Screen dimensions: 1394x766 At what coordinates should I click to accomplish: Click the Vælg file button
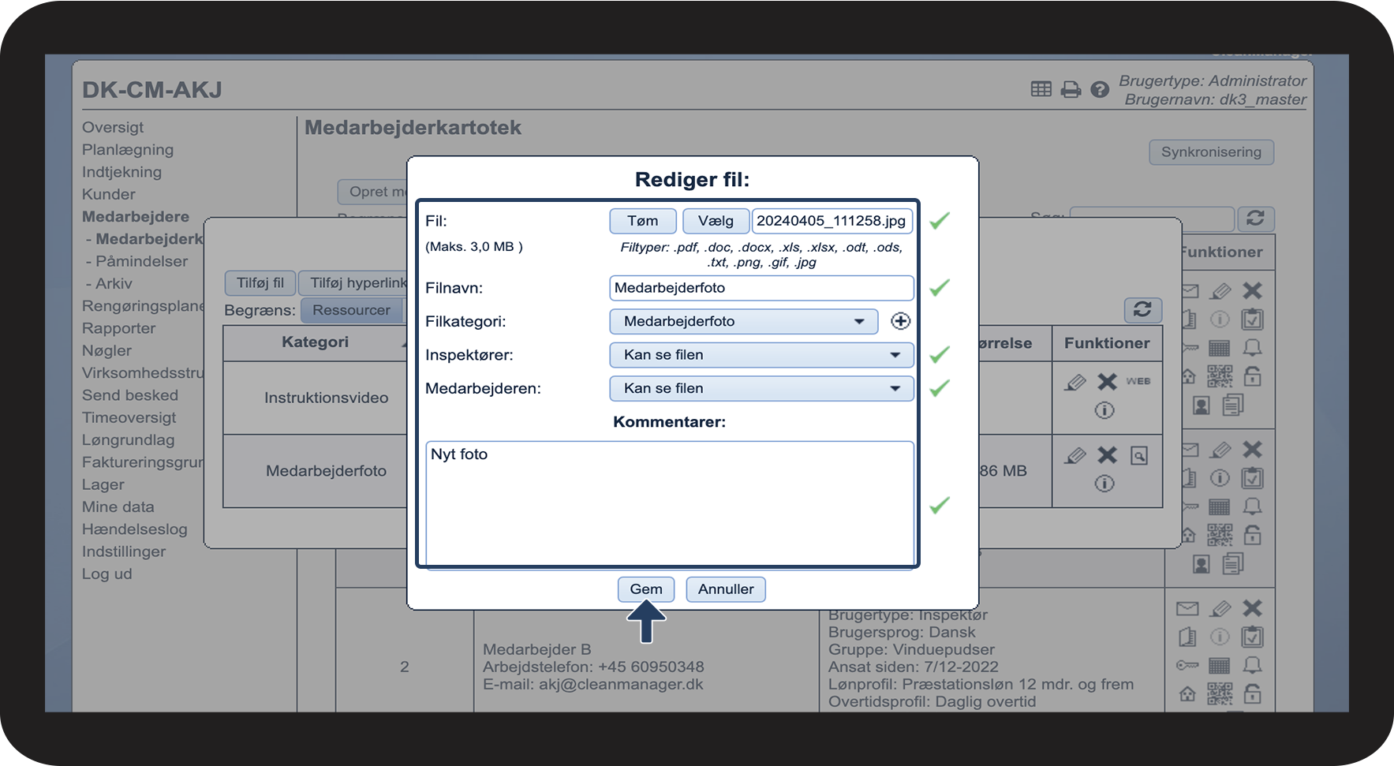tap(716, 221)
